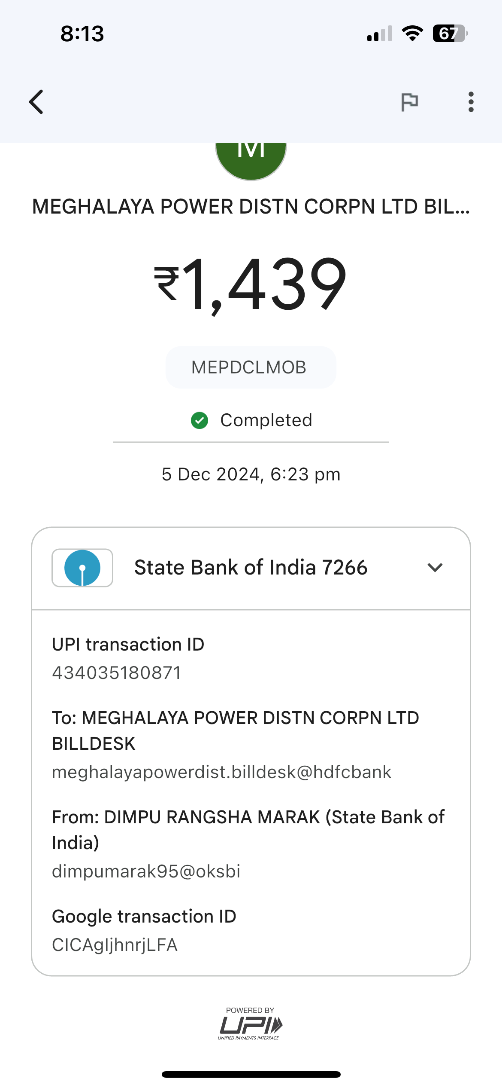
Task: Tap the State Bank of India logo
Action: (82, 568)
